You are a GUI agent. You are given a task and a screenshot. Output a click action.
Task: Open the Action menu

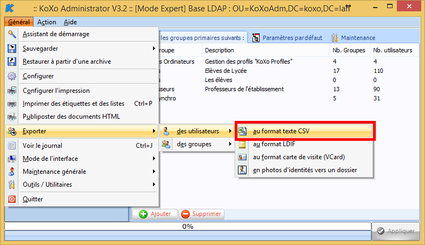(x=47, y=22)
